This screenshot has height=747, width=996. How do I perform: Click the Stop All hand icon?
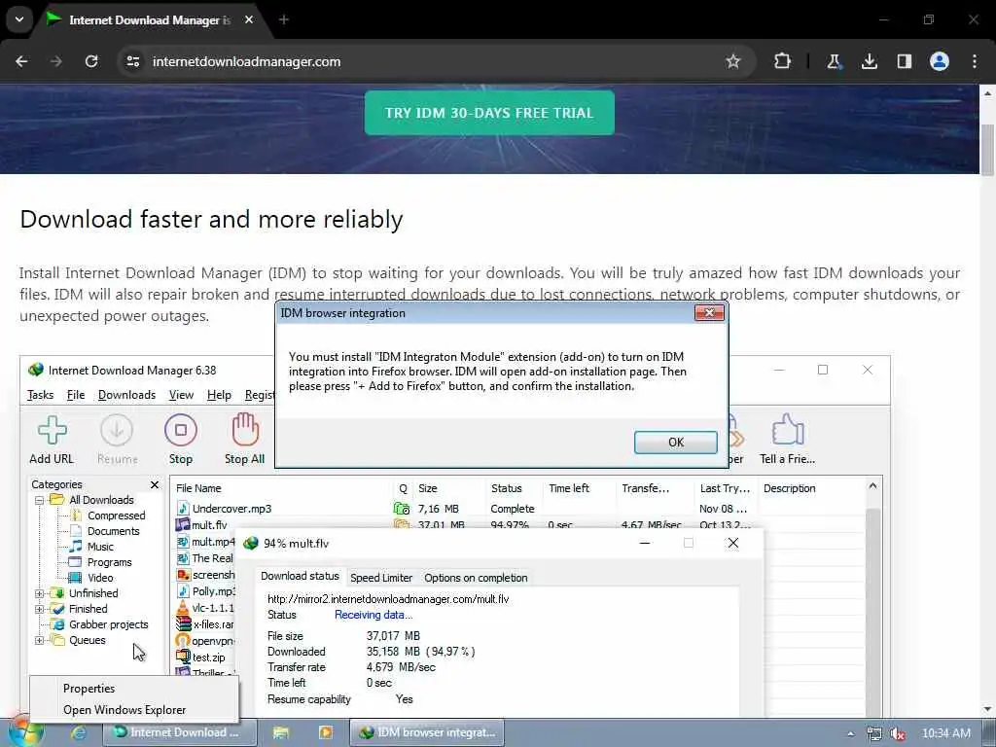click(x=244, y=441)
